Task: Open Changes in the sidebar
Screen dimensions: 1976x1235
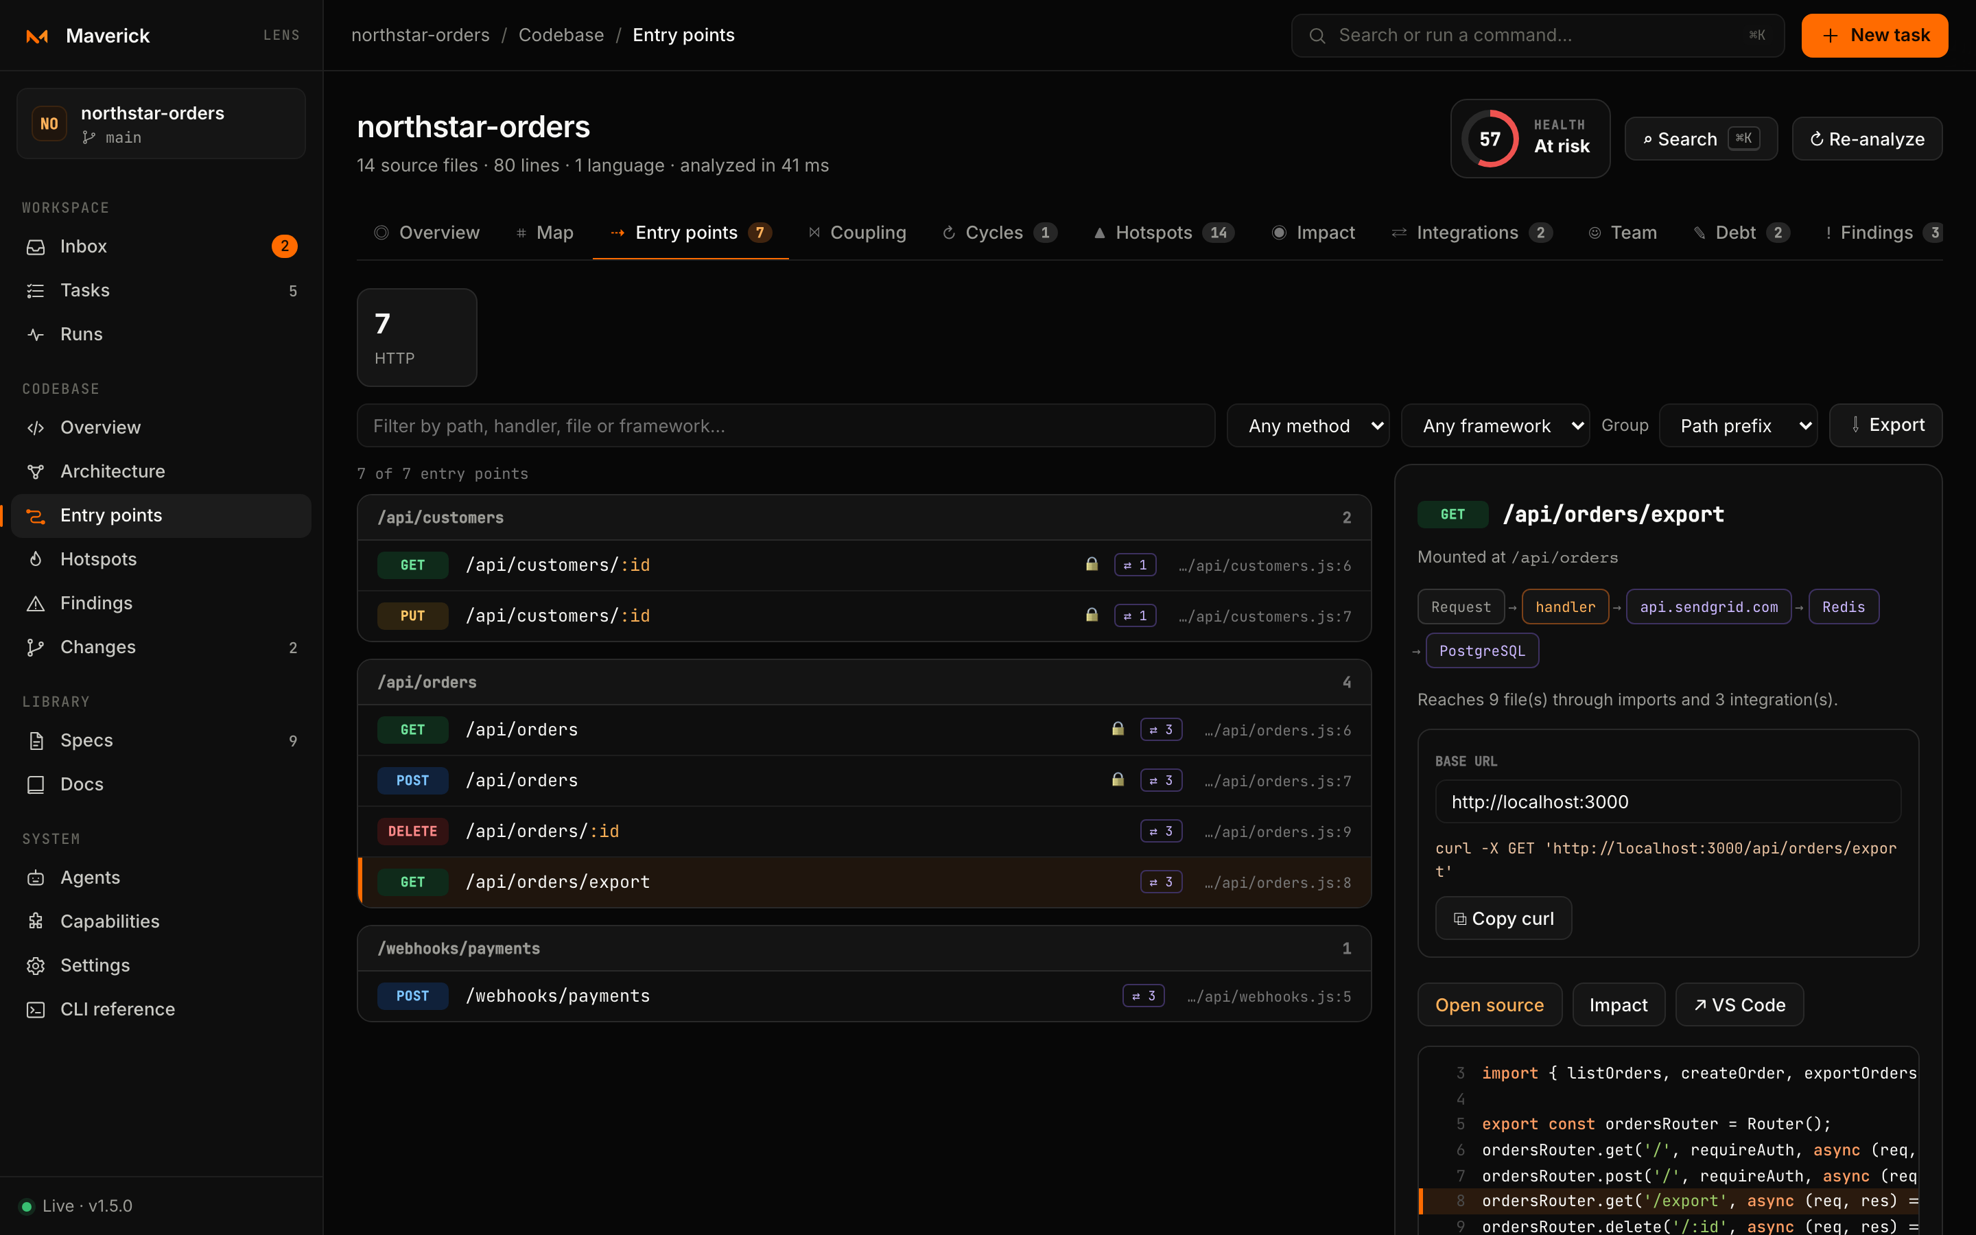Action: click(161, 648)
